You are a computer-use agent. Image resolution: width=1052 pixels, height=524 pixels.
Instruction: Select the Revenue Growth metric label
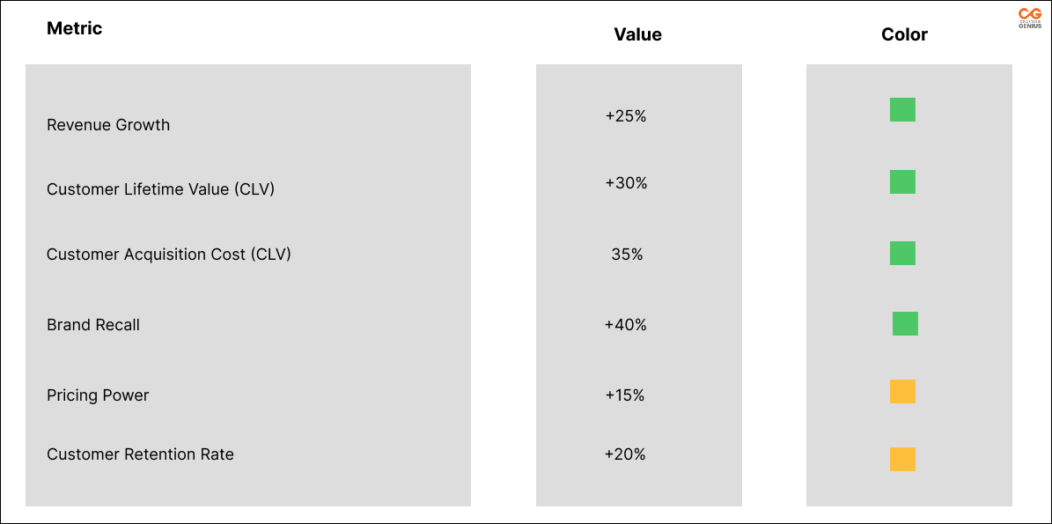point(108,125)
